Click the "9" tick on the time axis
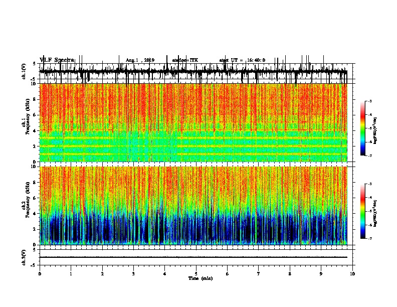 321,274
